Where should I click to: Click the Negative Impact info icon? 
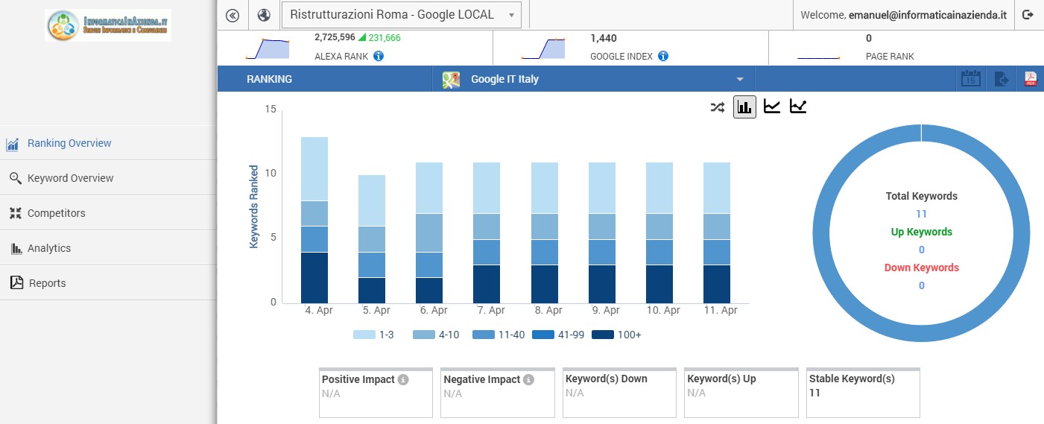point(528,379)
